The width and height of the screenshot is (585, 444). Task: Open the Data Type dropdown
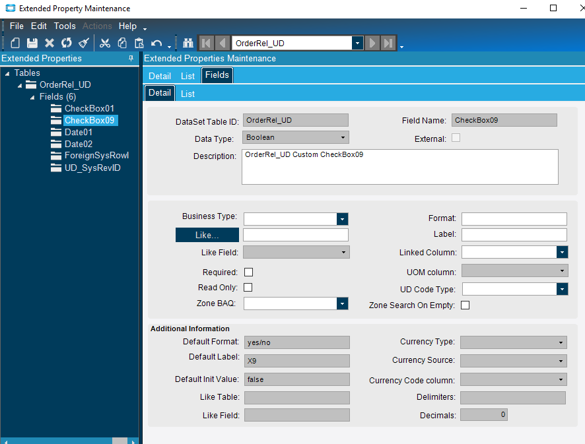pos(343,138)
